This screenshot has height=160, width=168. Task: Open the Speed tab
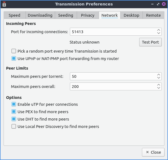point(14,15)
